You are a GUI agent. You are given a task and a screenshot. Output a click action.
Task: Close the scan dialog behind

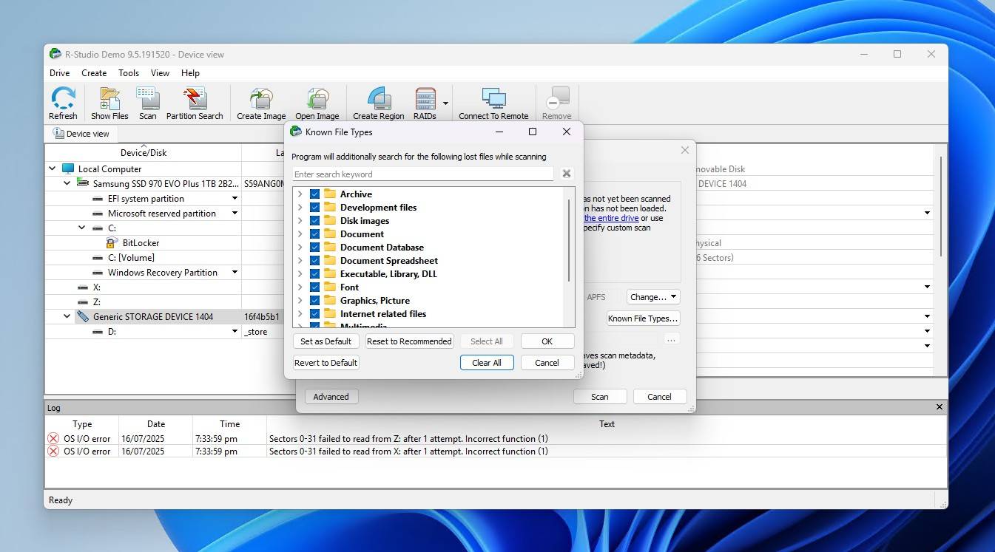pyautogui.click(x=684, y=150)
